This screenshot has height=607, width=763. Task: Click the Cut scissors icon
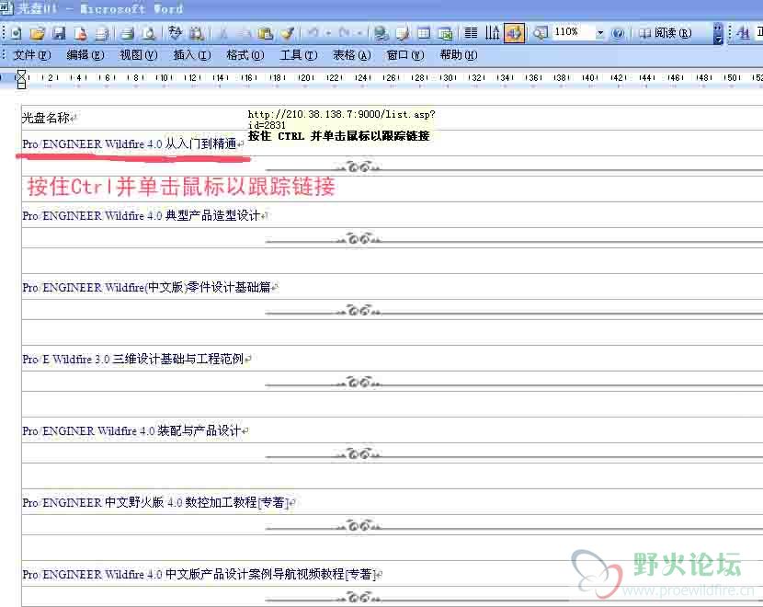223,33
